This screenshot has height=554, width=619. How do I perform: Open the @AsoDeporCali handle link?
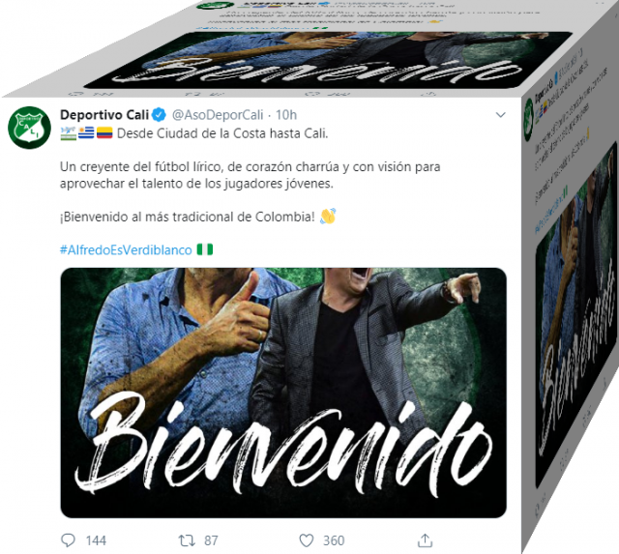[x=218, y=115]
